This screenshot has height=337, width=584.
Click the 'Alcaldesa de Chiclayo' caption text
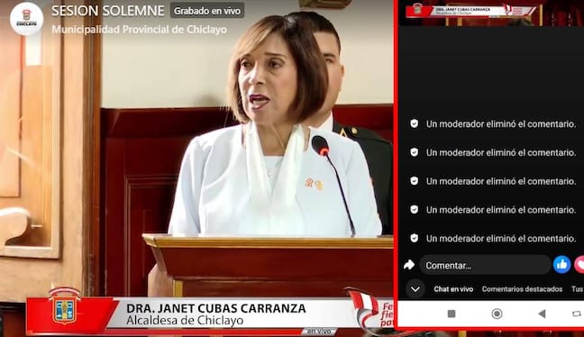pyautogui.click(x=185, y=321)
